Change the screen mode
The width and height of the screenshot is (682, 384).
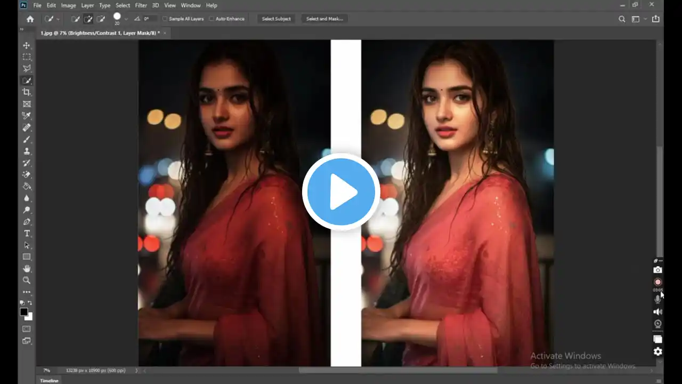point(27,341)
